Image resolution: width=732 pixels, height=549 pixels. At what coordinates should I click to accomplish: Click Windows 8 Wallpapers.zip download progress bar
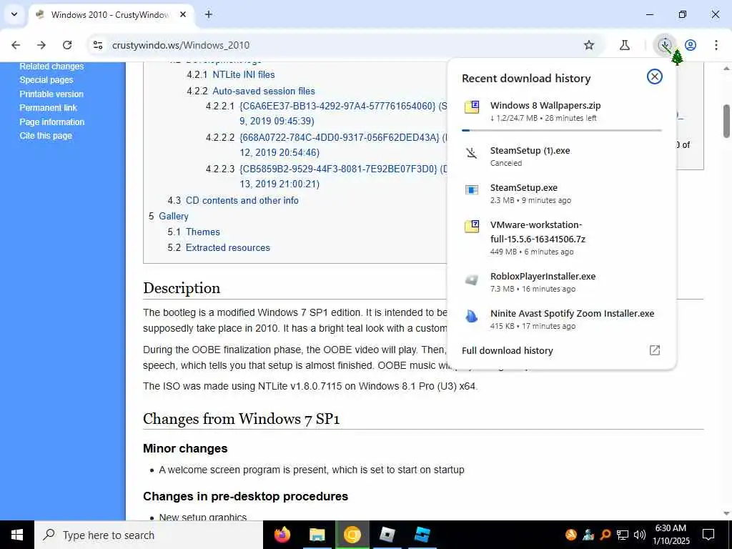pos(562,130)
